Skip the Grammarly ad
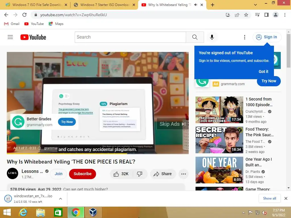291x218 pixels. tap(172, 124)
